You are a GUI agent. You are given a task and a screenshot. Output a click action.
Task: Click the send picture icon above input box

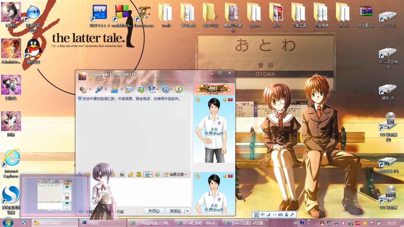(x=122, y=175)
